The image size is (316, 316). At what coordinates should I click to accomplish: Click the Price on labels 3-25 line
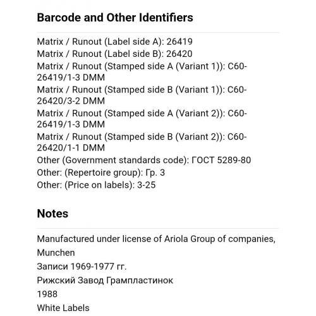(x=96, y=185)
